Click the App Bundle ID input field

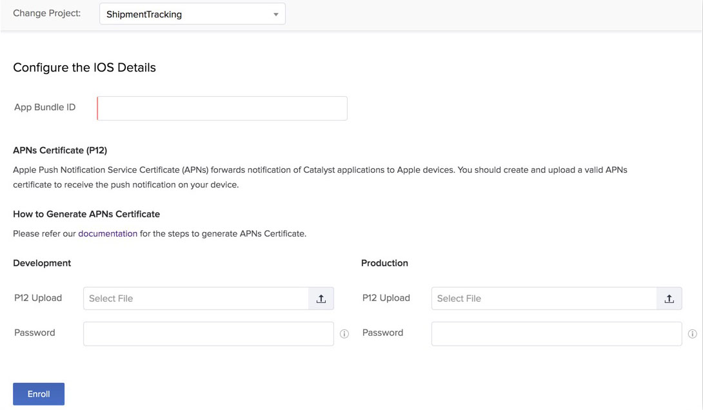[221, 108]
